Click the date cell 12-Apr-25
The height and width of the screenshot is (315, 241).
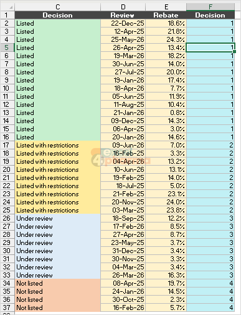tap(123, 31)
